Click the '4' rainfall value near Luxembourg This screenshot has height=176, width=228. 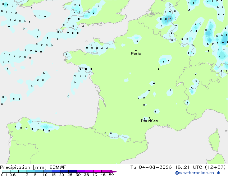click(171, 19)
